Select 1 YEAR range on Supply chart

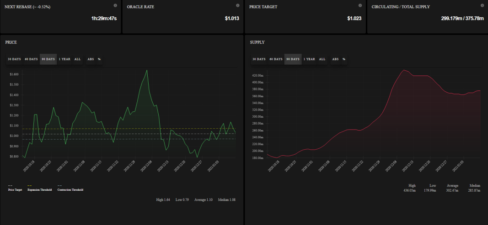coord(309,59)
